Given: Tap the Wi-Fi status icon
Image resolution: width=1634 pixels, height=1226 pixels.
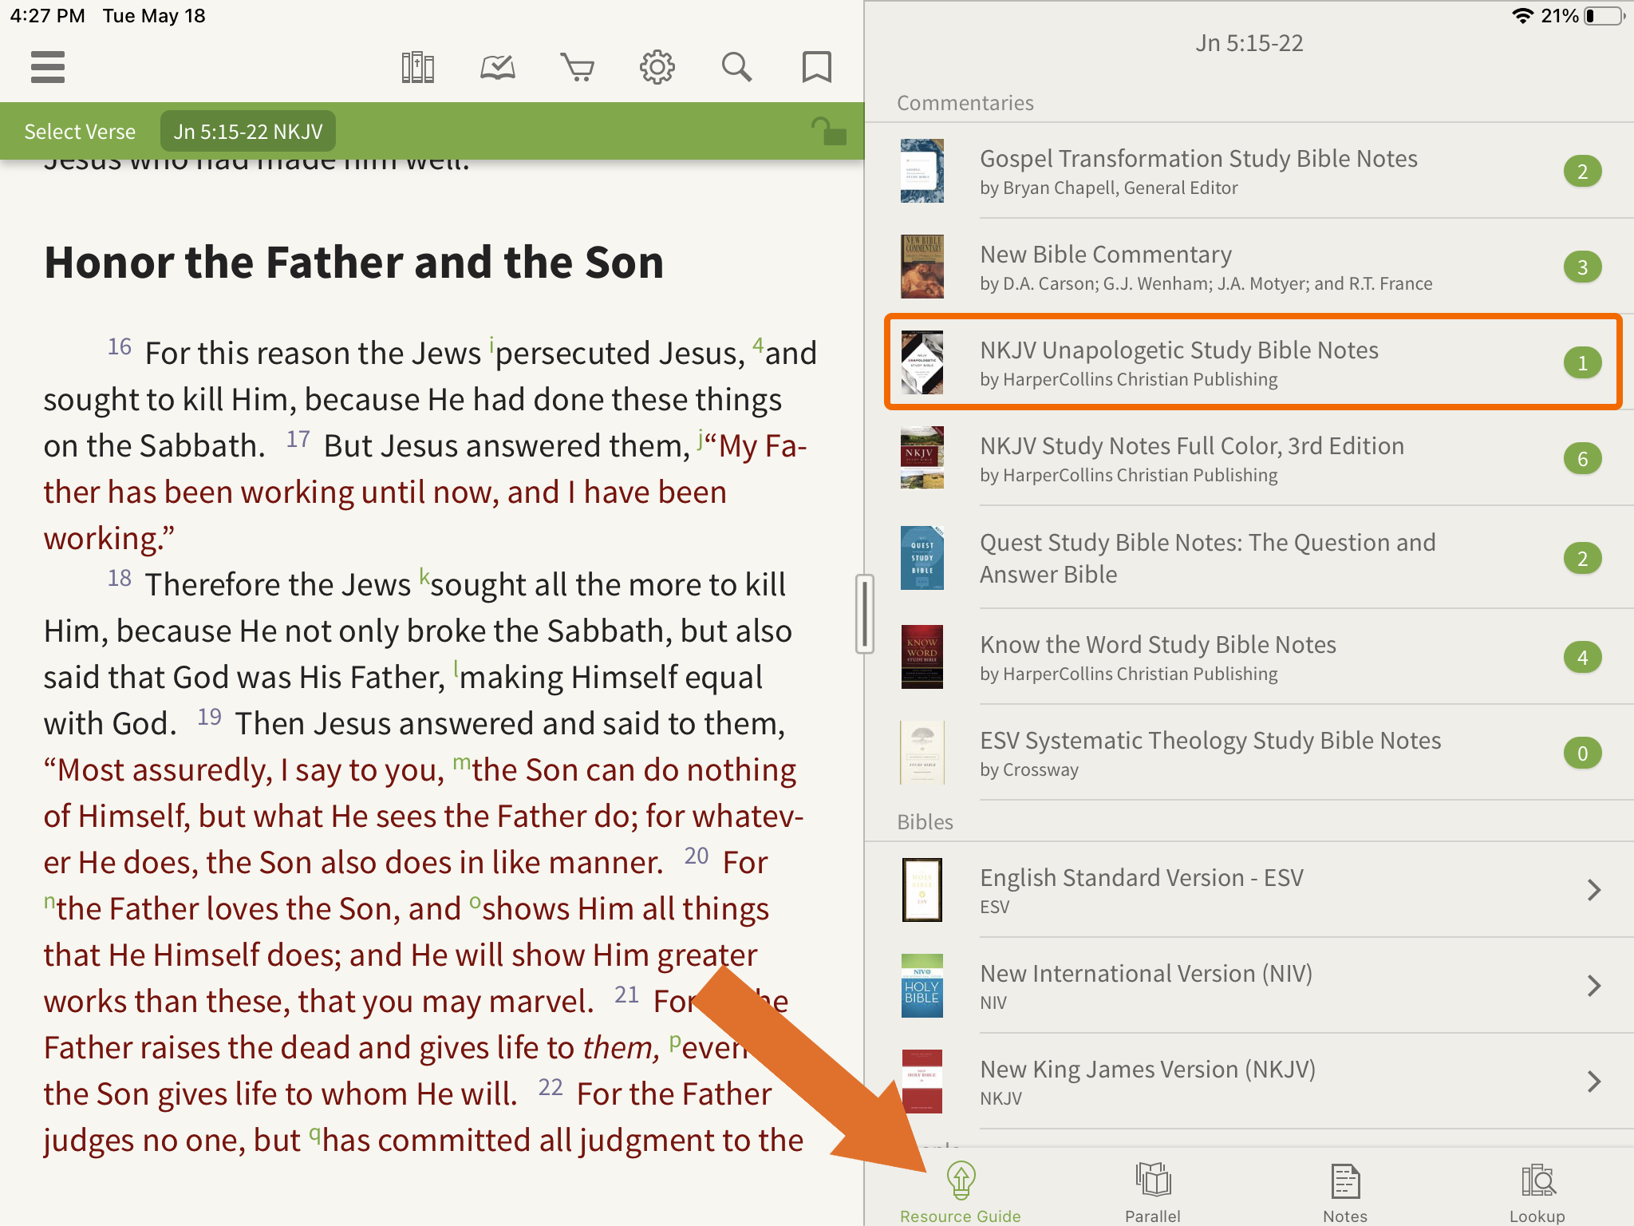Looking at the screenshot, I should [1522, 15].
